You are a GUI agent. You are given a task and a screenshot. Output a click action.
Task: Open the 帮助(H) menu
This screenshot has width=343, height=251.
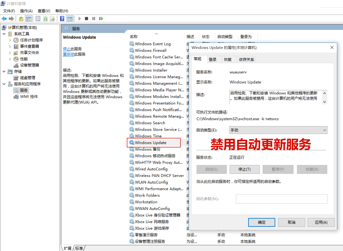(x=62, y=11)
